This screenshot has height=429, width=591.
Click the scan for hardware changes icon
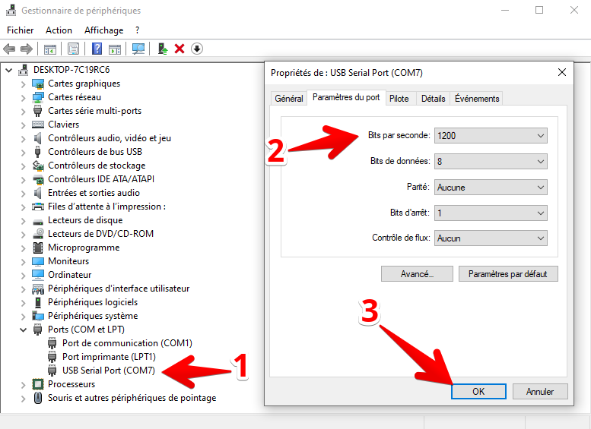coord(138,49)
